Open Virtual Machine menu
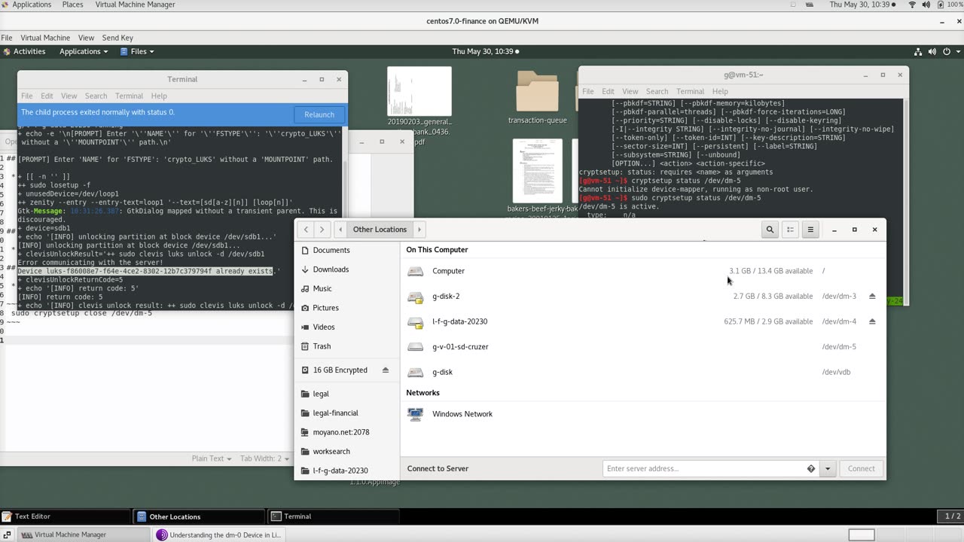The image size is (964, 542). point(45,38)
